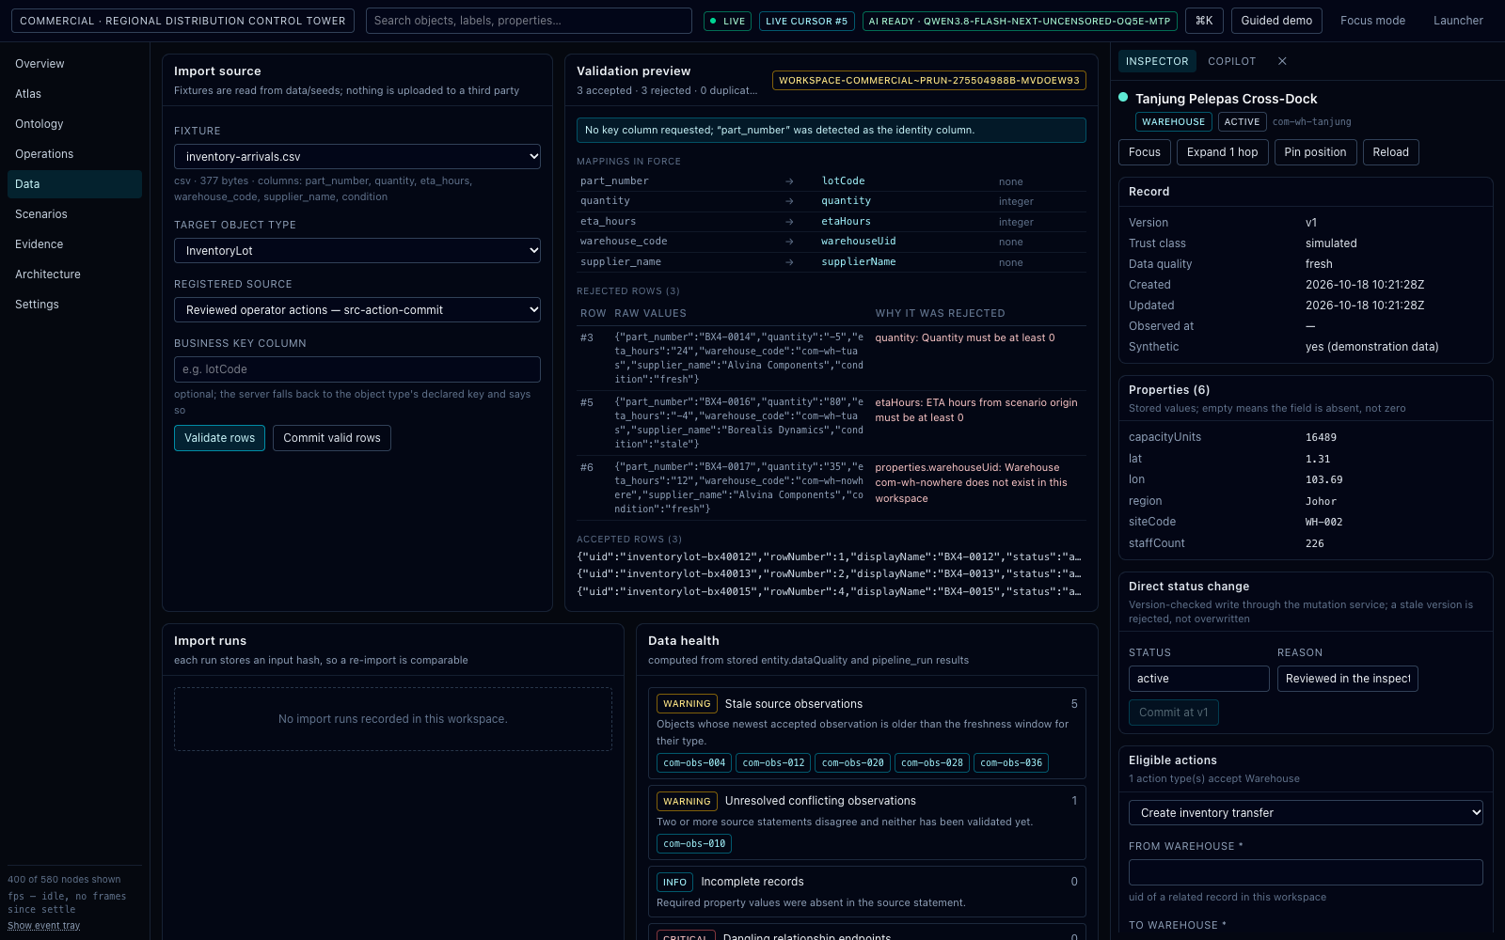The height and width of the screenshot is (940, 1505).
Task: Expand the Registered source dropdown
Action: click(x=357, y=310)
